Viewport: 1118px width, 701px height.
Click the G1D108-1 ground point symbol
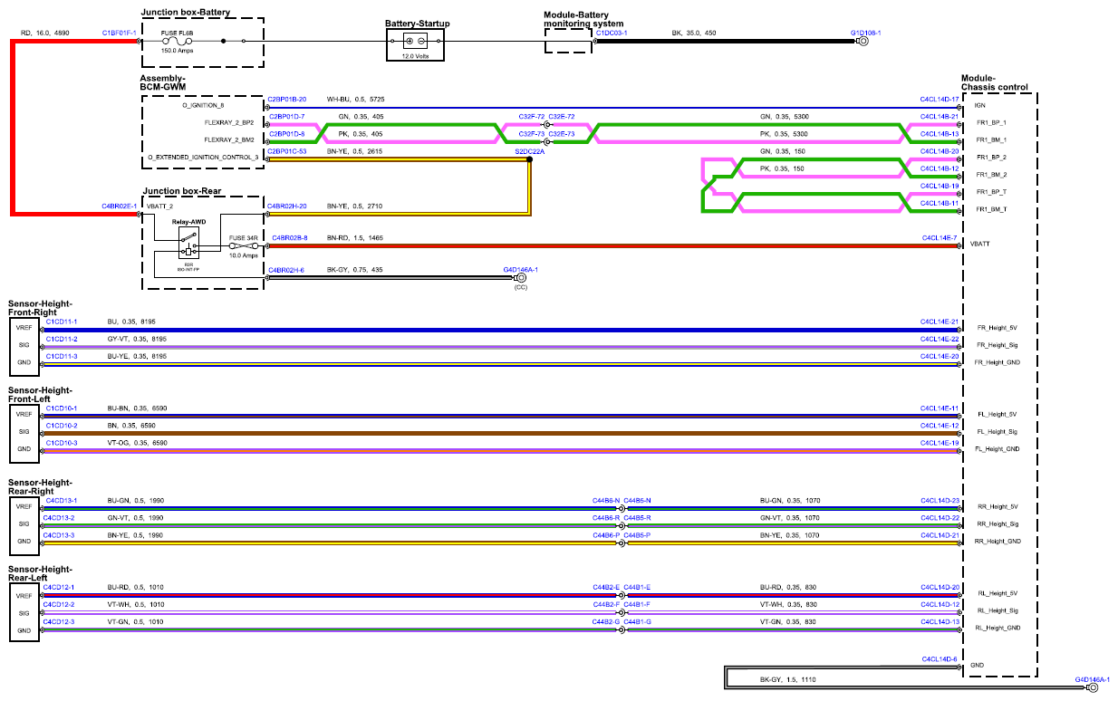click(862, 41)
